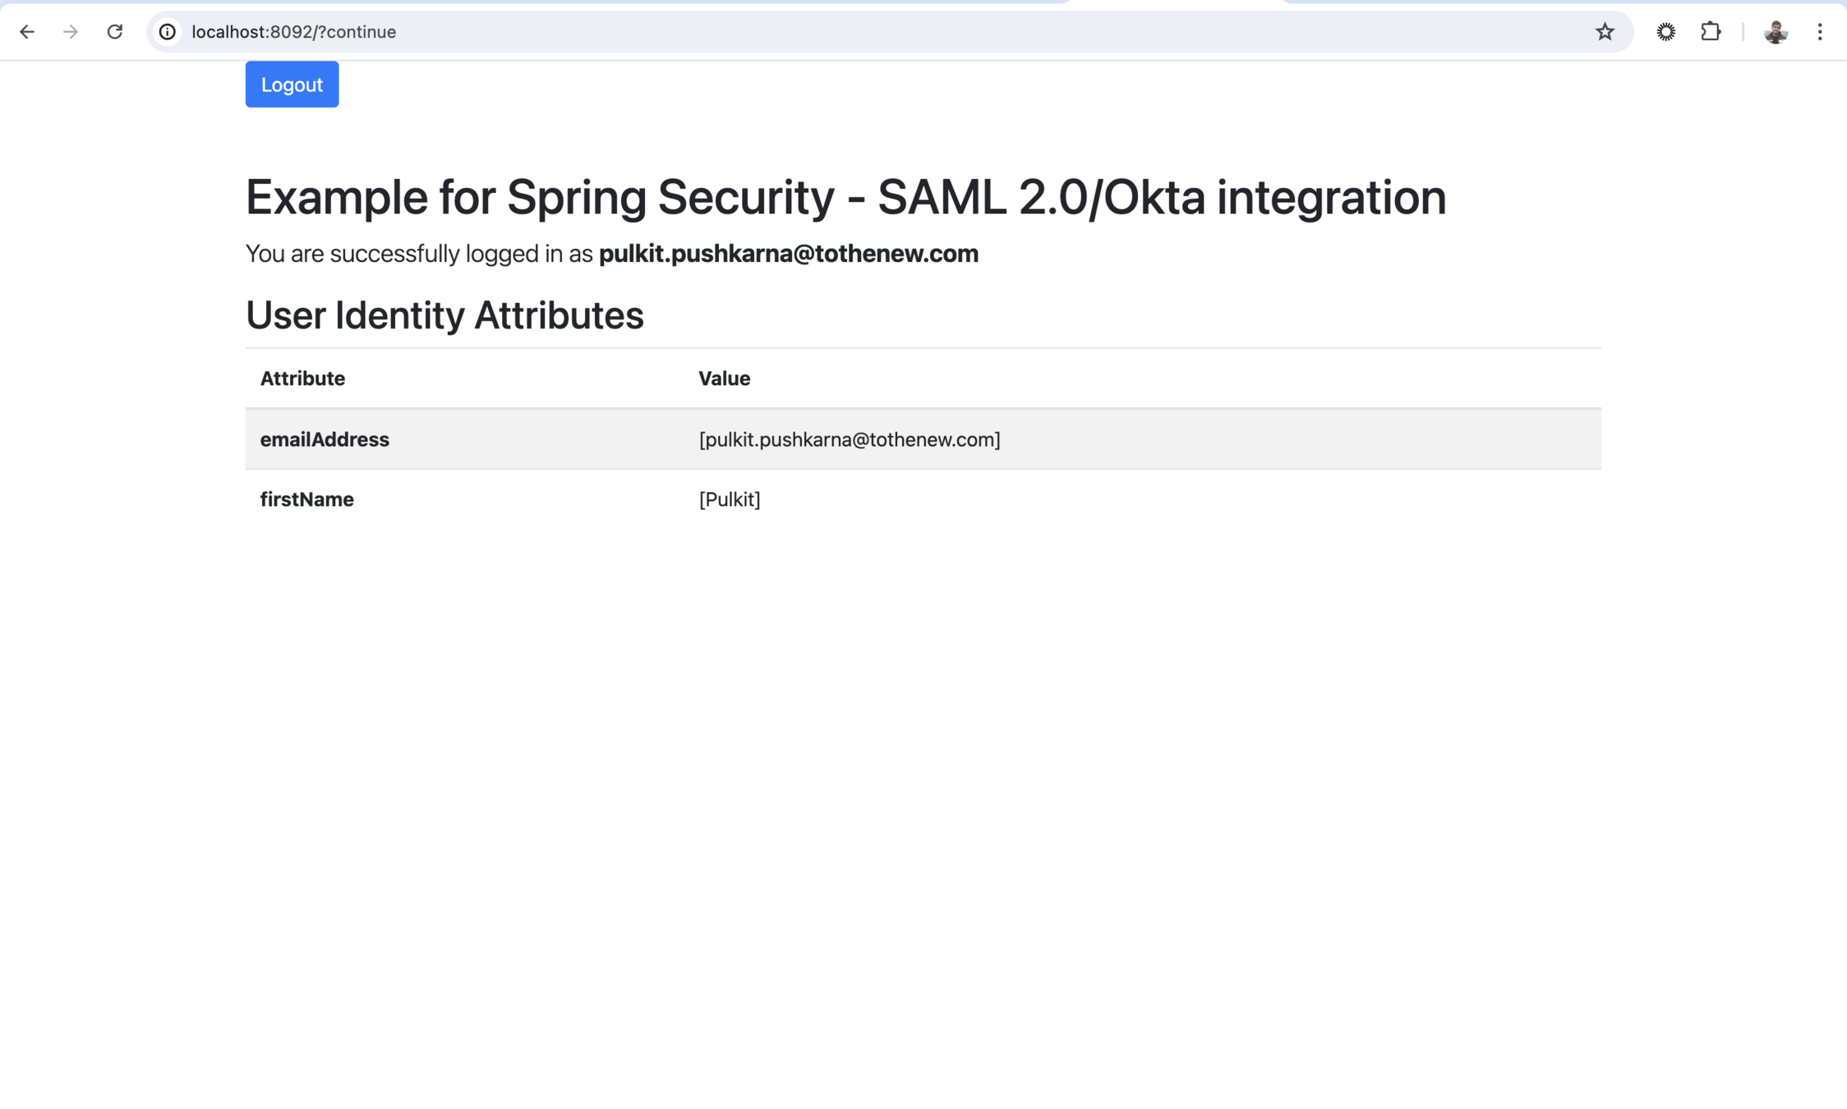1847x1109 pixels.
Task: Click the bold logged-in email text
Action: (788, 254)
